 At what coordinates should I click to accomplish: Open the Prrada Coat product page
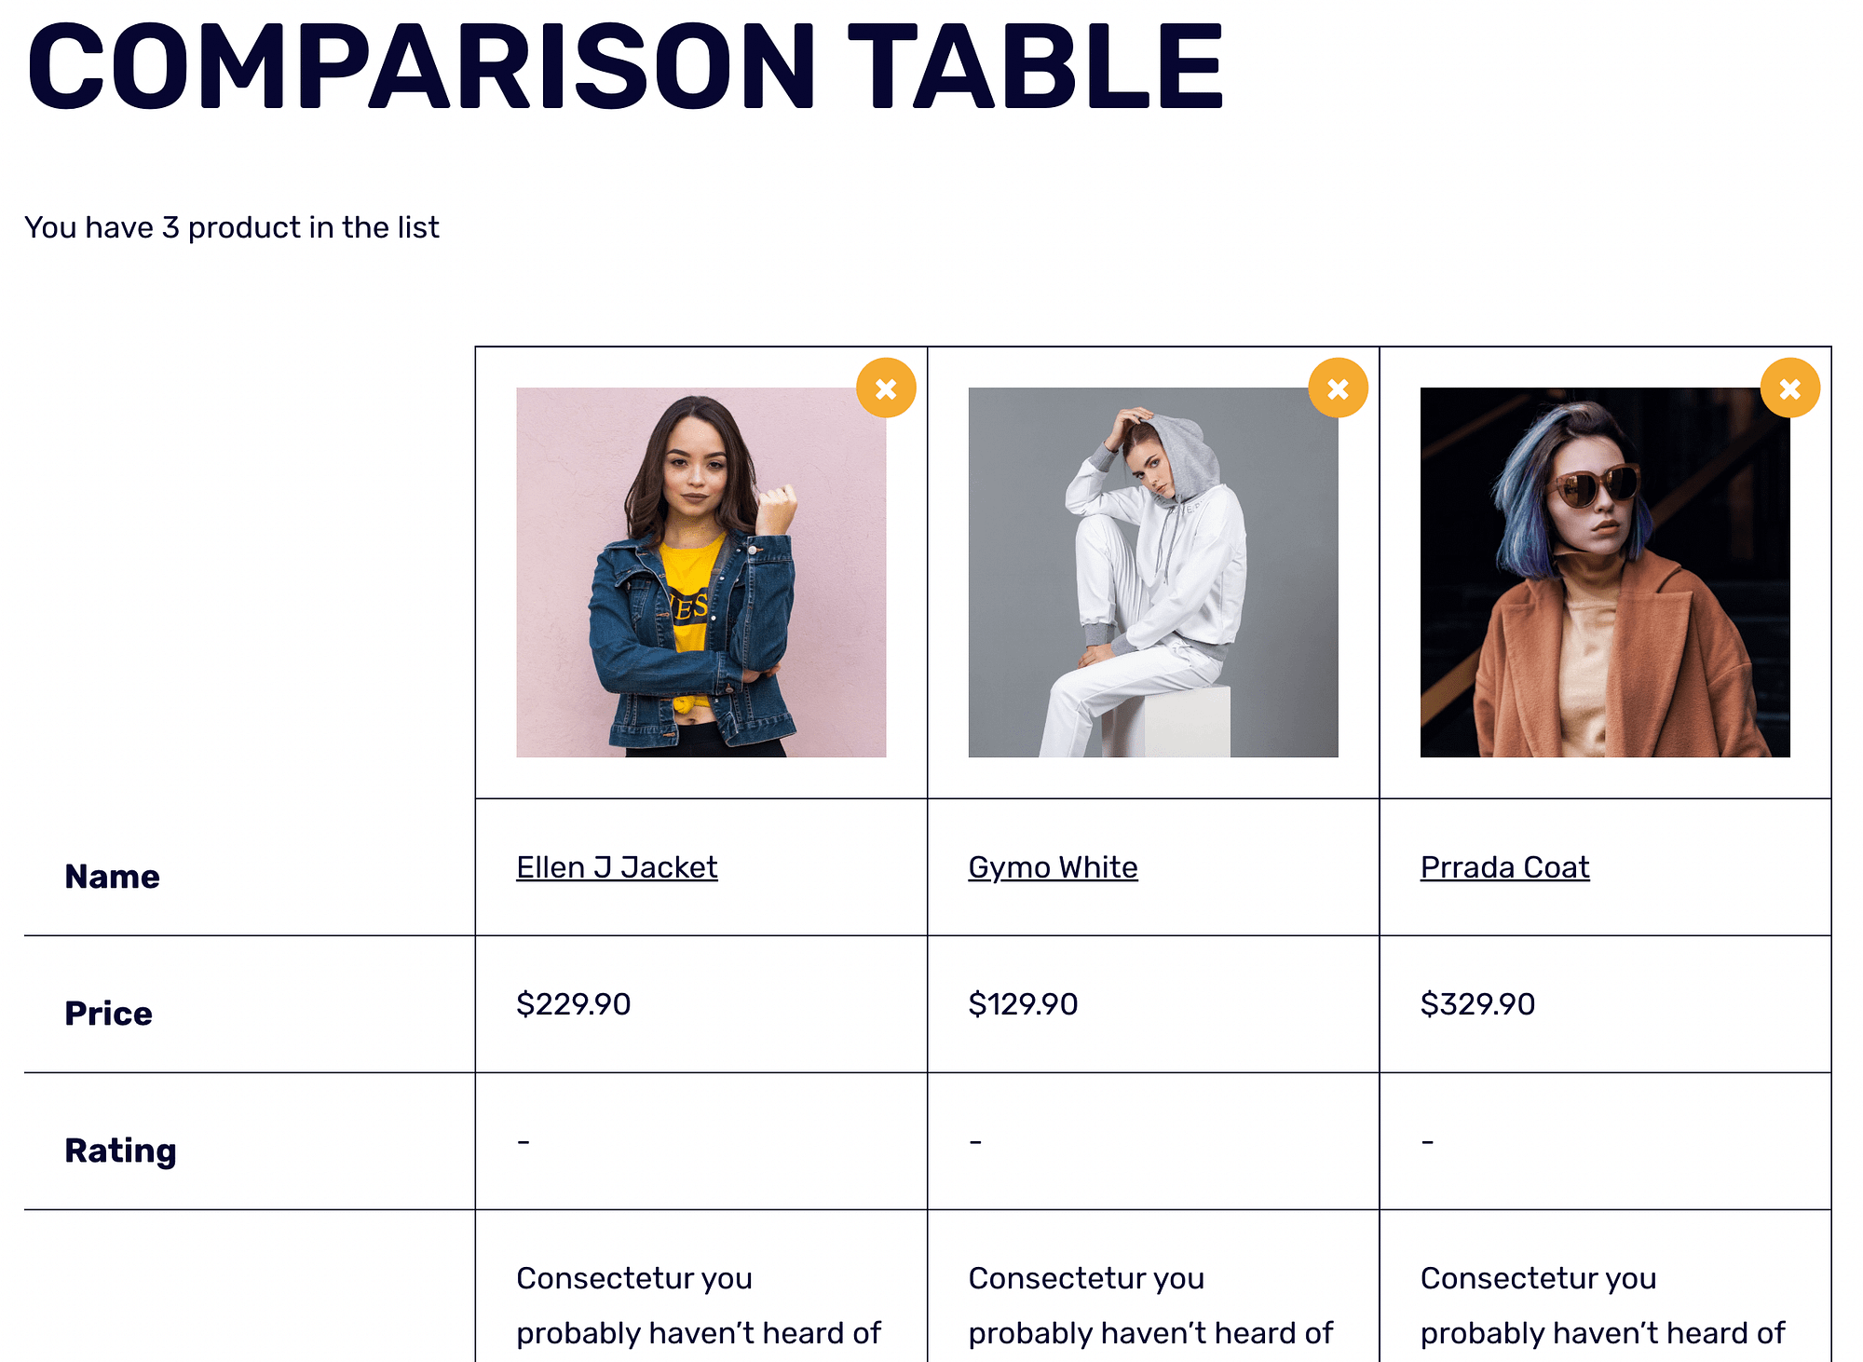tap(1503, 866)
